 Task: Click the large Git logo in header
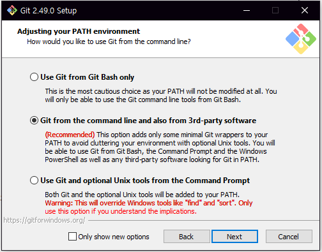(x=301, y=39)
